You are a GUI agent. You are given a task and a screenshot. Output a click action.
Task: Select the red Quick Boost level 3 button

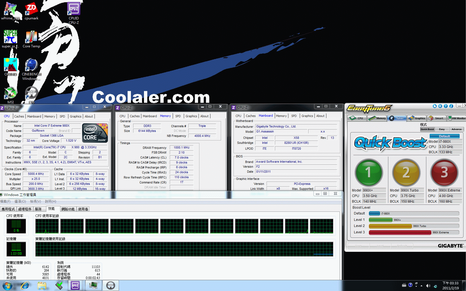click(x=444, y=172)
